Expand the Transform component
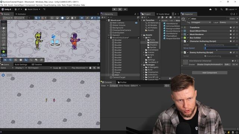Viewport: 239px width, 134px height. 182,28
